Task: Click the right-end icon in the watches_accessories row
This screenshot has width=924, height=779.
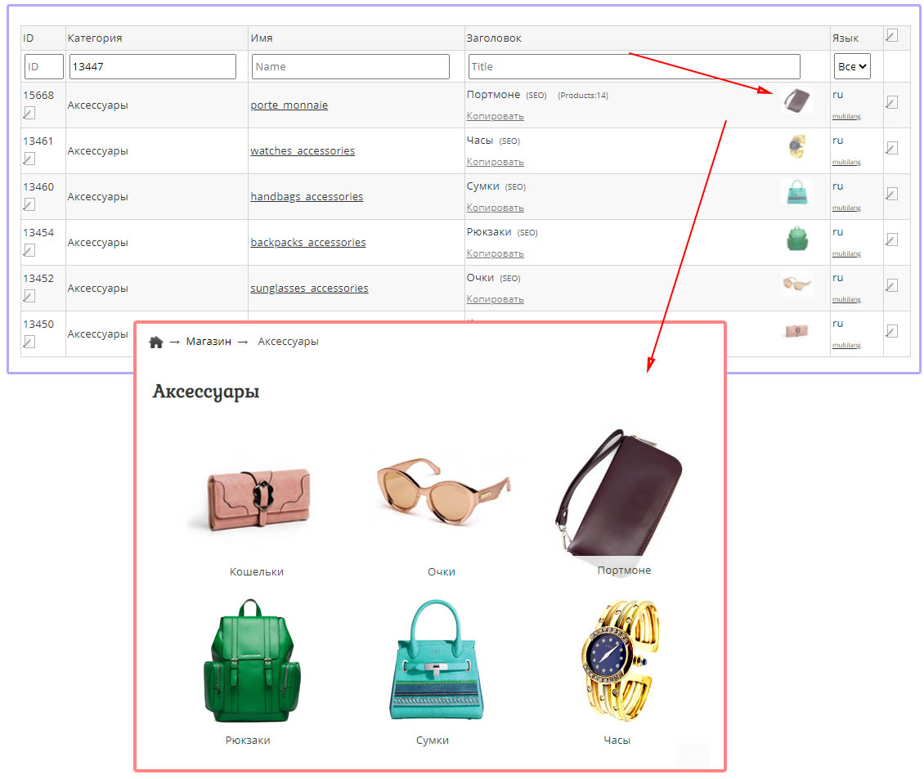Action: point(891,148)
